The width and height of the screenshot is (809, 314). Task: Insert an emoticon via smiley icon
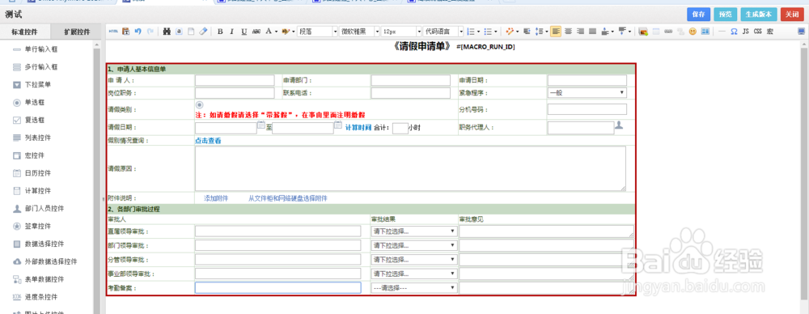(x=693, y=32)
